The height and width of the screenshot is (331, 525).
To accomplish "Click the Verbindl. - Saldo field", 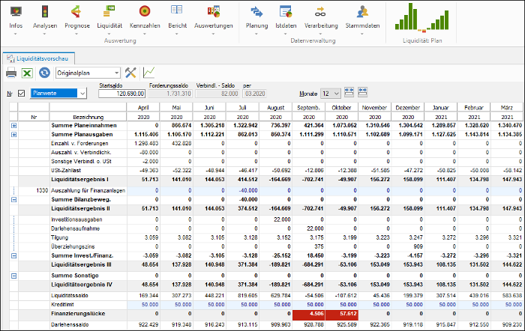I will (217, 94).
